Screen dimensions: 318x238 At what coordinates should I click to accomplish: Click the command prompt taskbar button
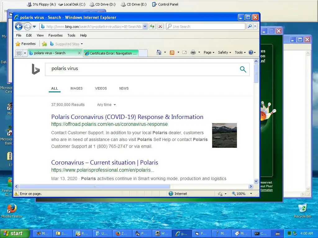point(261,233)
